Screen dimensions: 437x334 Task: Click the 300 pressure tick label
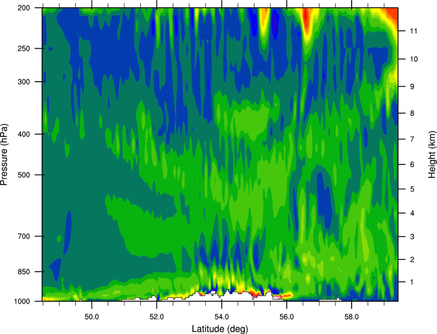24,82
